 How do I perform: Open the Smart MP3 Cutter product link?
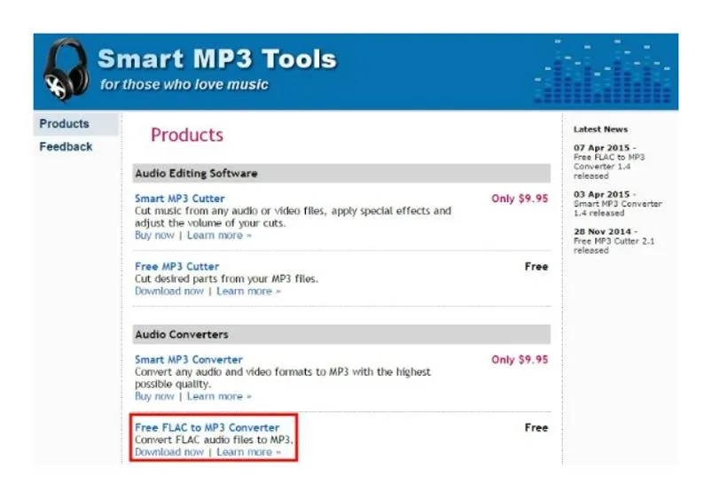(x=179, y=199)
